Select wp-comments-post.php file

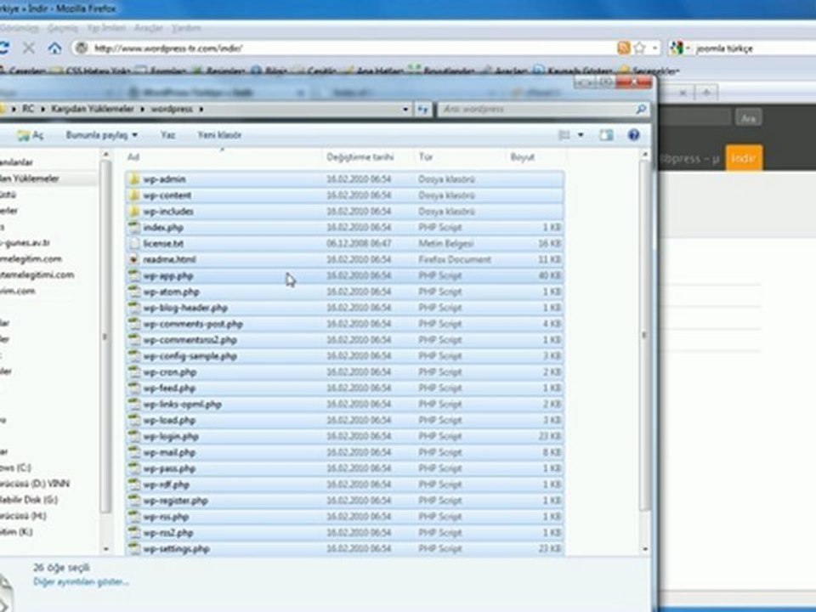click(x=344, y=324)
